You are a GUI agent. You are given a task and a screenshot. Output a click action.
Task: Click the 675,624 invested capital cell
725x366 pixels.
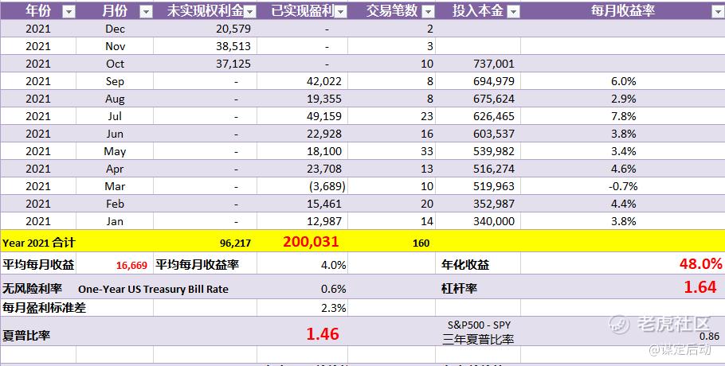tap(478, 99)
